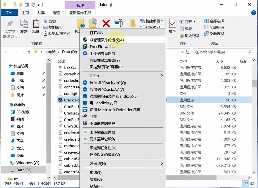Expand the 发送到(N) submenu arrow
Image resolution: width=258 pixels, height=188 pixels.
tap(161, 164)
